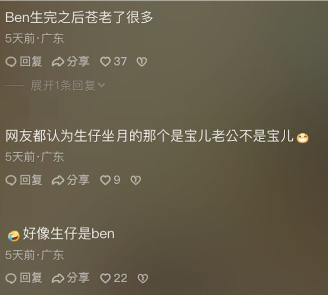Viewport: 328px width, 295px height.
Task: Share arrow icon on the 22-like comment
Action: pos(58,278)
